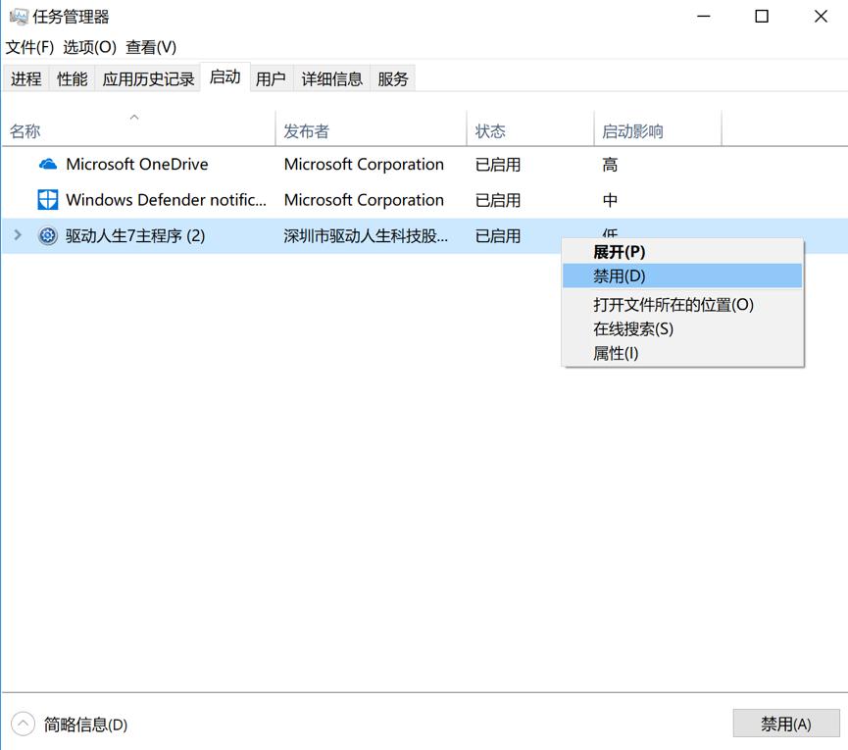Click the Windows Defender shield icon
The height and width of the screenshot is (750, 848).
click(x=46, y=199)
